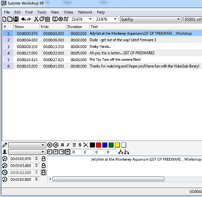Viewport: 202px width, 197px height.
Task: Toggle the lock beside duration 00:00:02.030
Action: [44, 172]
